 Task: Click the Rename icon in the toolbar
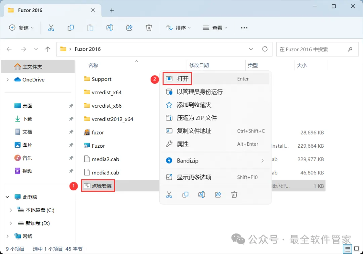click(110, 28)
